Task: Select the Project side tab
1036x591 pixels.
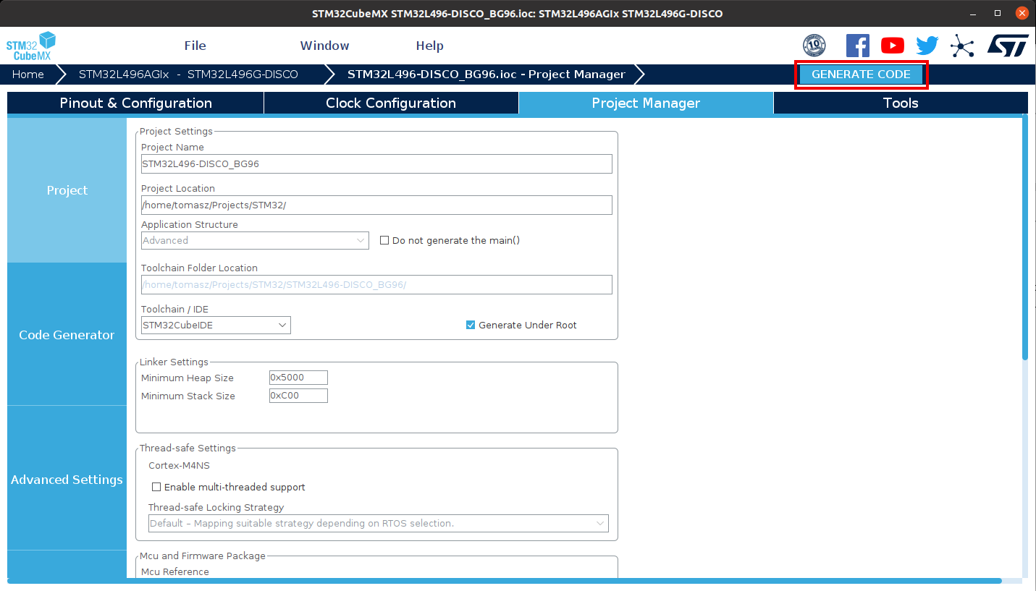Action: click(67, 190)
